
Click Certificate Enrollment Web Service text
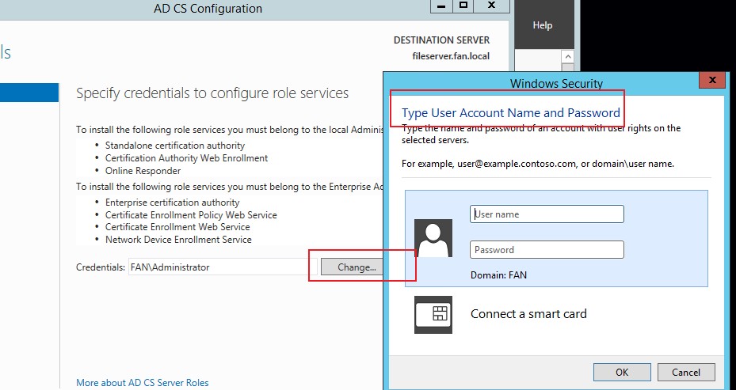[x=177, y=227]
